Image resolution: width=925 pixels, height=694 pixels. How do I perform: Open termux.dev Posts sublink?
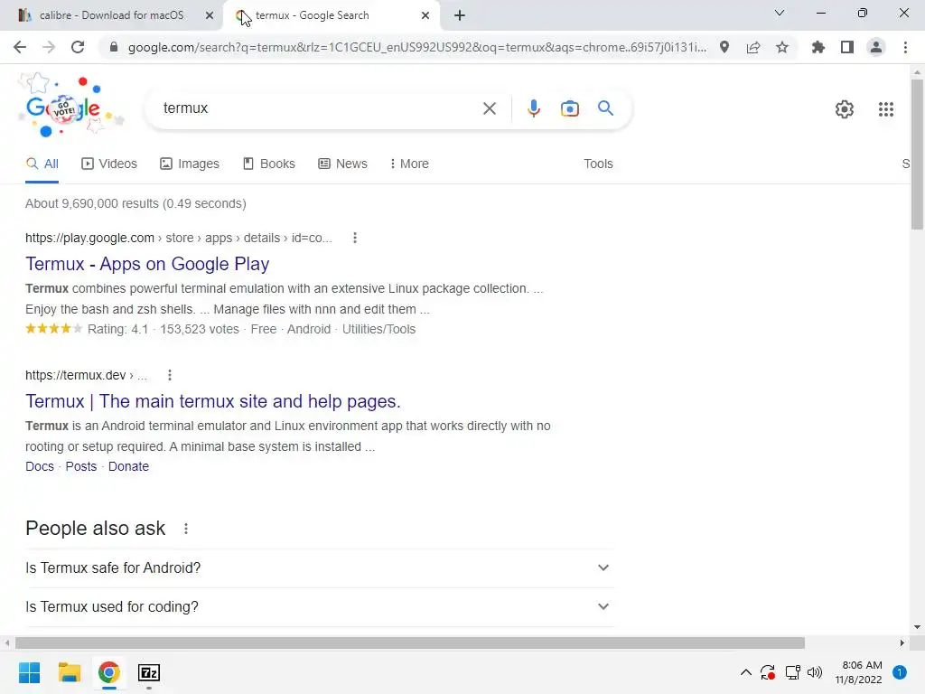pyautogui.click(x=80, y=466)
